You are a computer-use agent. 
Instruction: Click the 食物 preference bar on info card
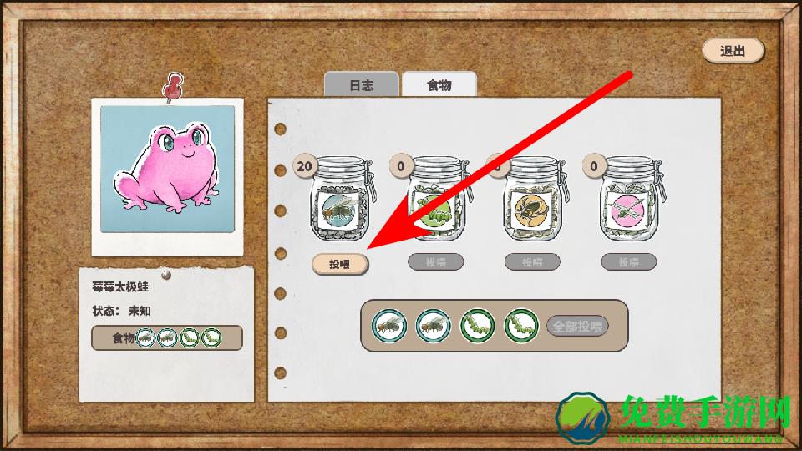click(167, 337)
